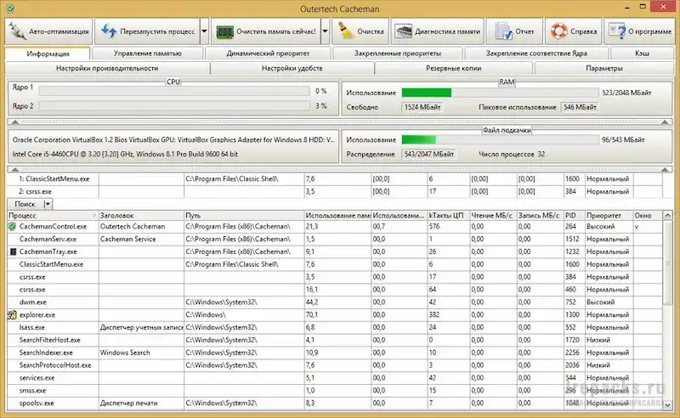Viewport: 680px width, 418px height.
Task: Click the process list scroll-down arrow
Action: [667, 405]
